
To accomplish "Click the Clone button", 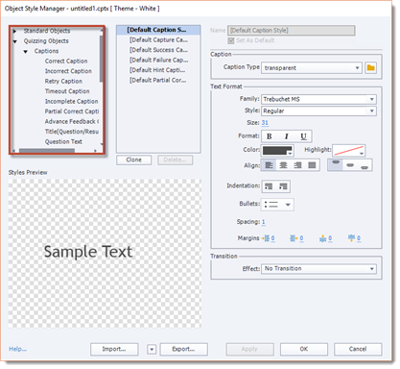I will [133, 160].
